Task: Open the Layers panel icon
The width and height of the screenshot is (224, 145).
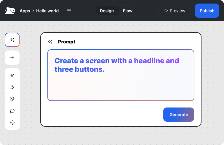Action: pyautogui.click(x=12, y=75)
